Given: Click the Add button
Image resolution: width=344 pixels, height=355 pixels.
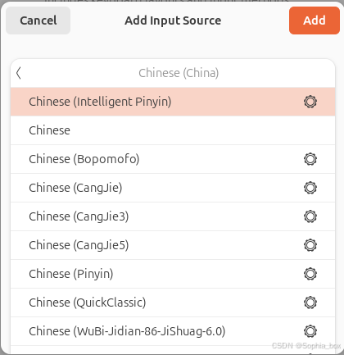Looking at the screenshot, I should point(315,20).
